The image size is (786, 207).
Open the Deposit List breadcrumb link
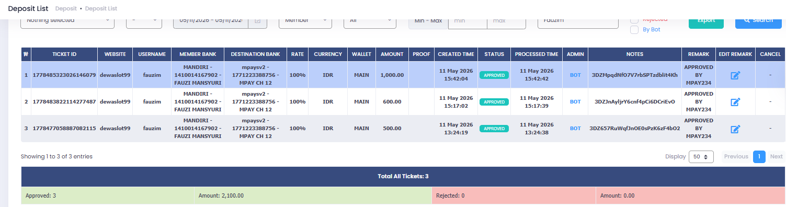[x=101, y=8]
